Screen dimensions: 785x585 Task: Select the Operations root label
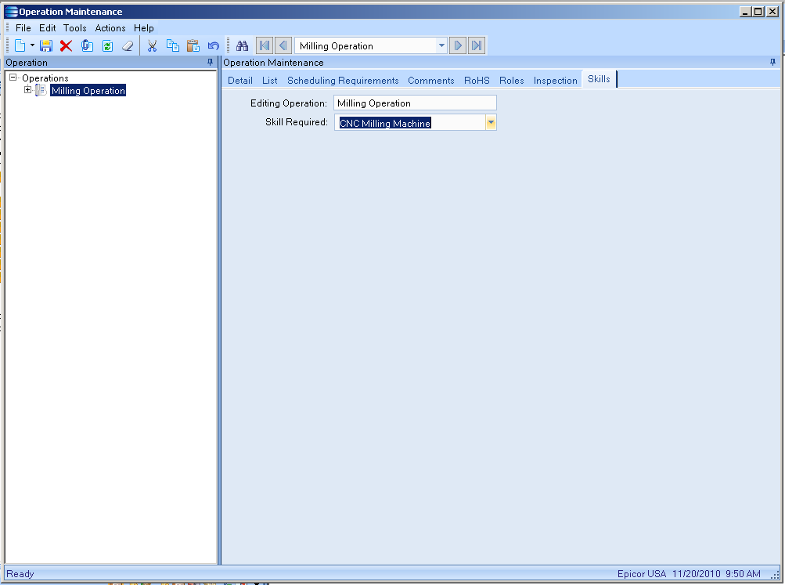click(45, 78)
